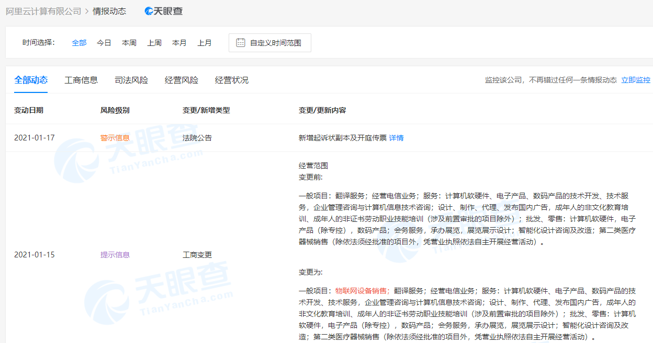The image size is (653, 343).
Task: Switch to 经营状况 tab
Action: [232, 80]
